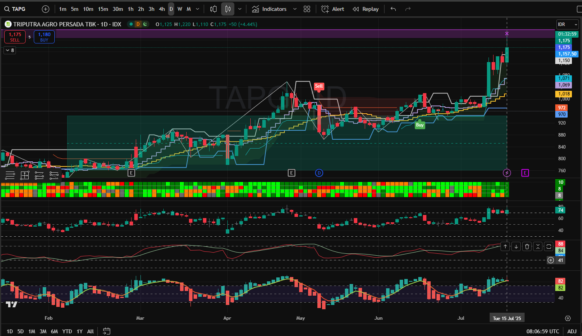Screen dimensions: 582x336
Task: Toggle the ADJ adjusted data setting
Action: (x=572, y=331)
